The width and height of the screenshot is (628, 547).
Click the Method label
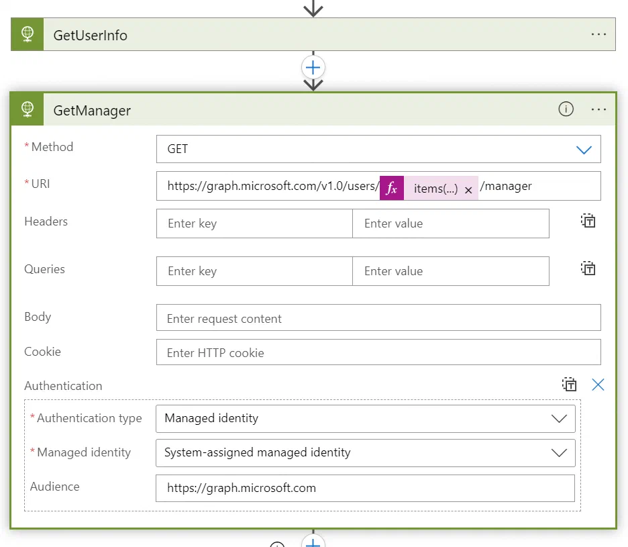tap(52, 147)
